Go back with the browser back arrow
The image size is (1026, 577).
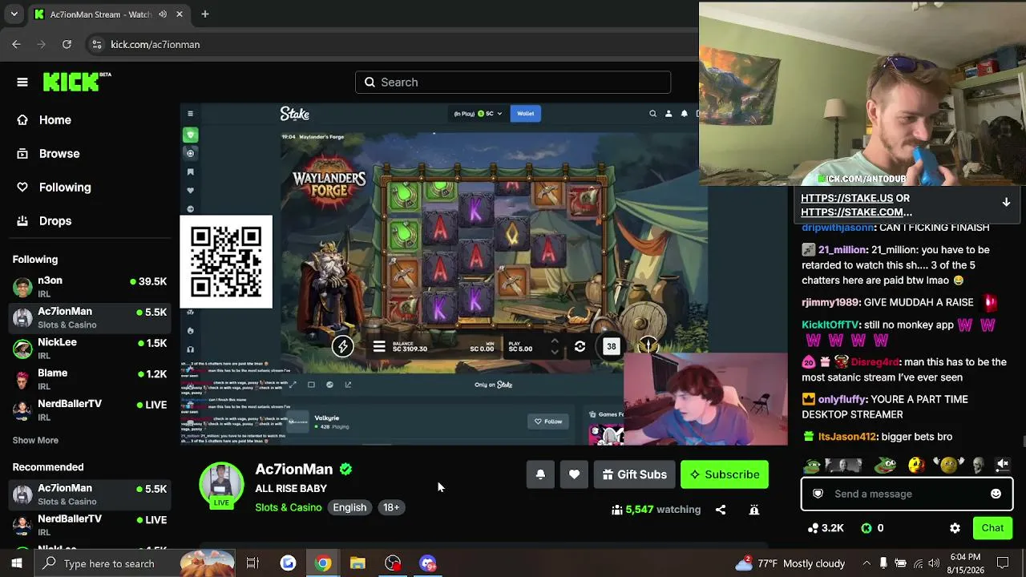16,45
